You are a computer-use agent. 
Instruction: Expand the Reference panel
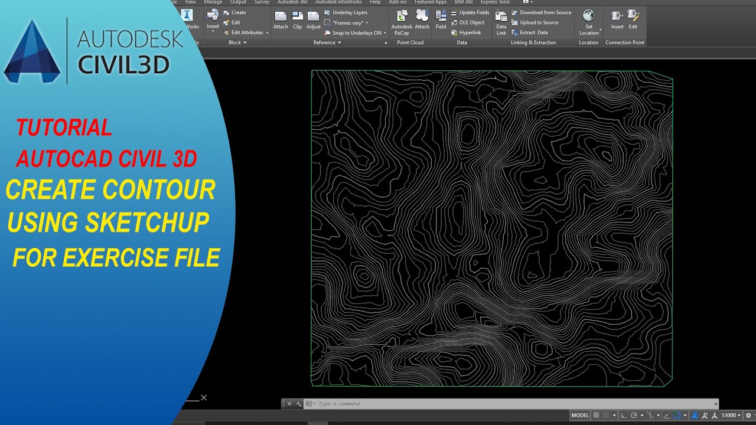[x=327, y=42]
